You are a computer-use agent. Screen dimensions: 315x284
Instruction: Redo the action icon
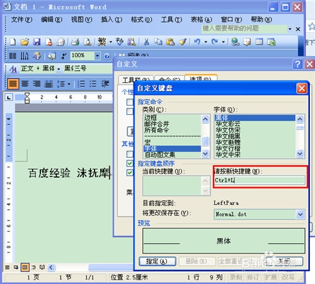click(215, 42)
